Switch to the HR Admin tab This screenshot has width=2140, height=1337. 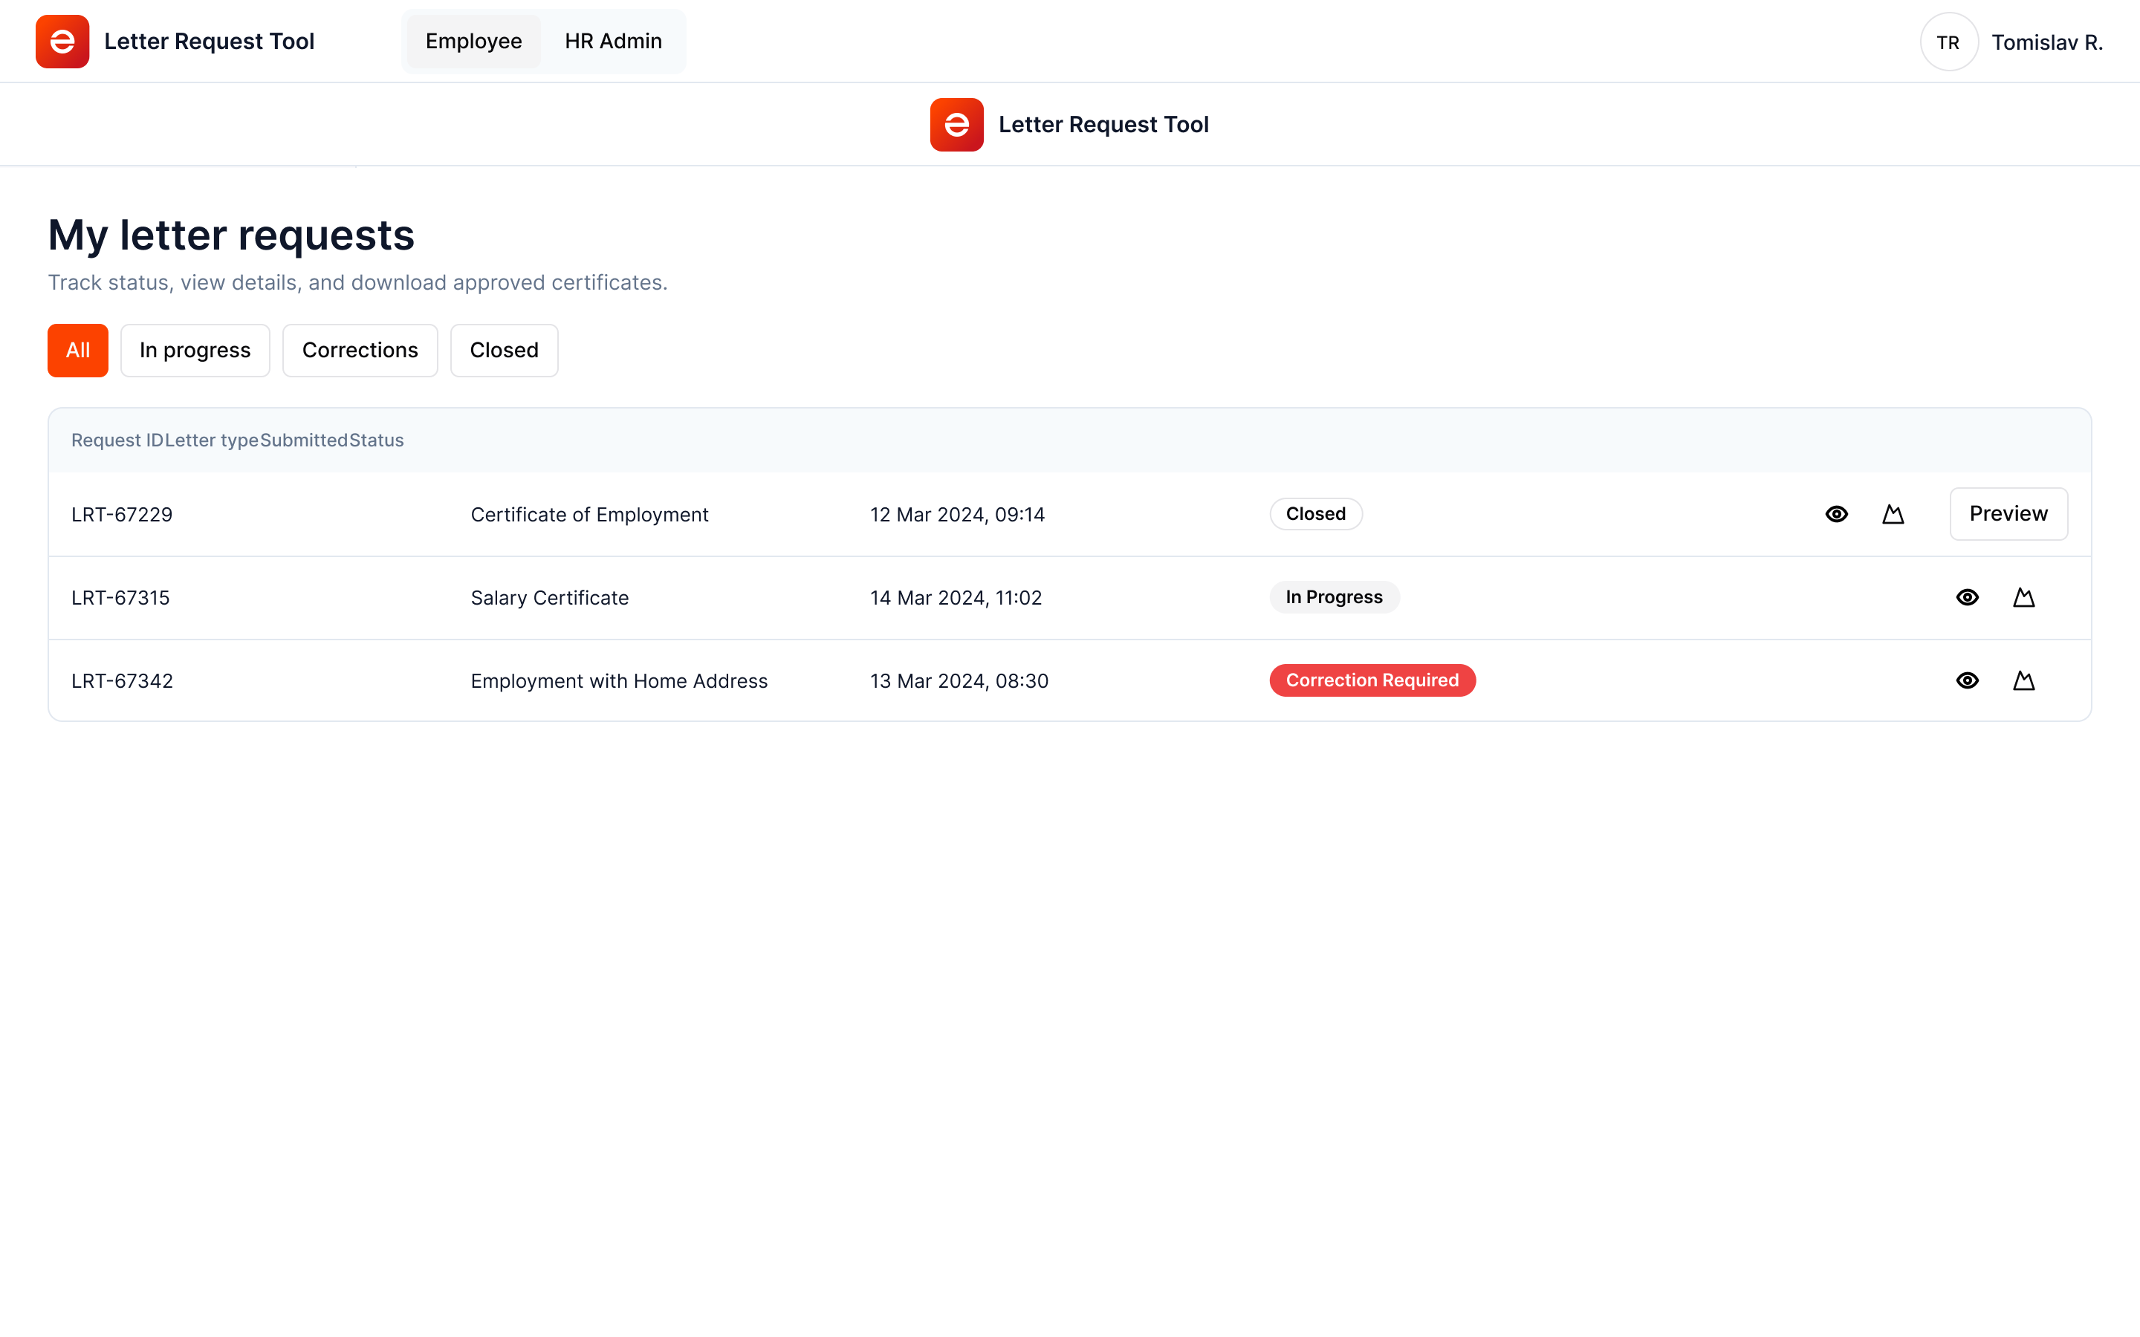click(613, 42)
